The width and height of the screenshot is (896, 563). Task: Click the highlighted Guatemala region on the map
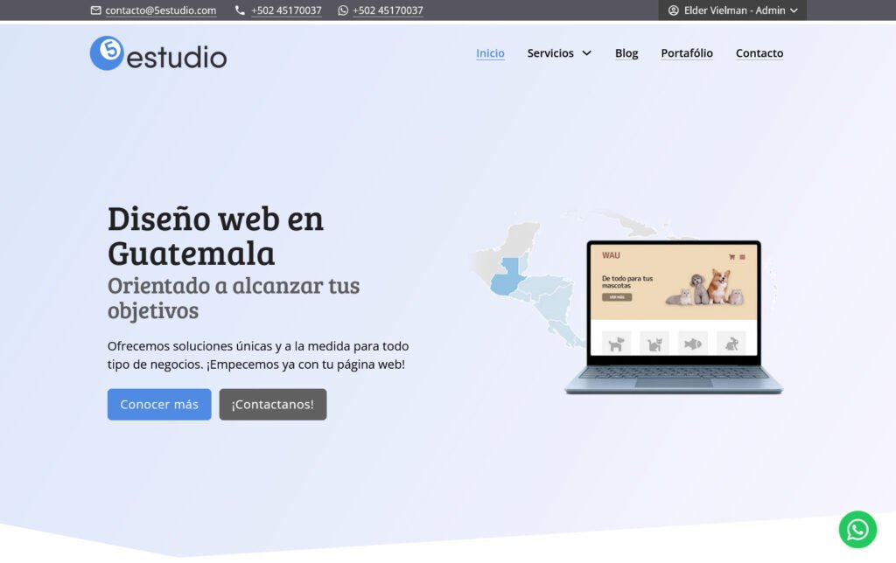[x=506, y=276]
